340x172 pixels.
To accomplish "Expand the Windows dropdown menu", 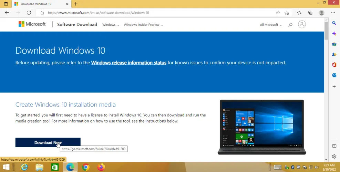I will pyautogui.click(x=111, y=25).
